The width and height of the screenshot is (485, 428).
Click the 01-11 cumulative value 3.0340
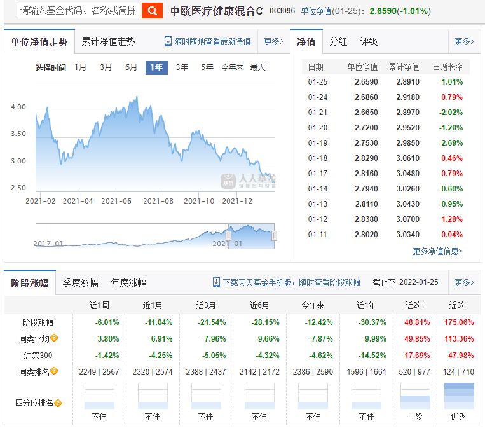tap(407, 235)
